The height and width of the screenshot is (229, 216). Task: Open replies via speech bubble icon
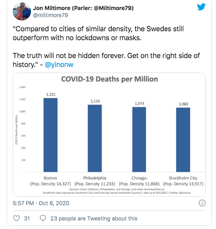coord(43,218)
